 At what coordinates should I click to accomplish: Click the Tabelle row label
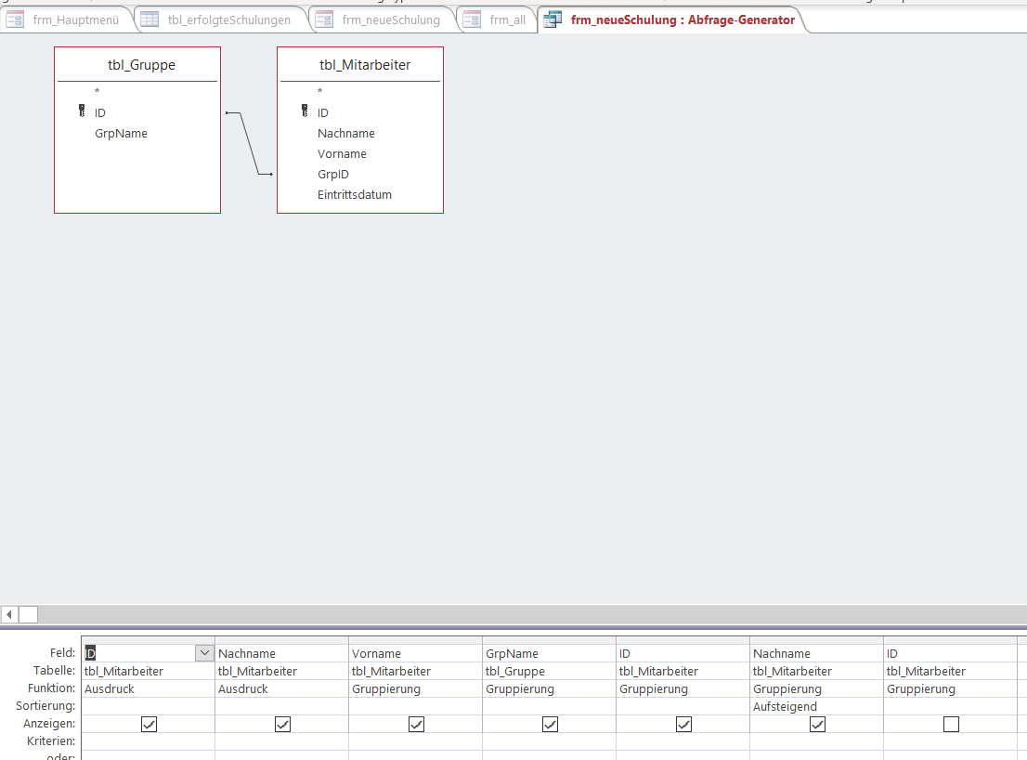coord(55,670)
